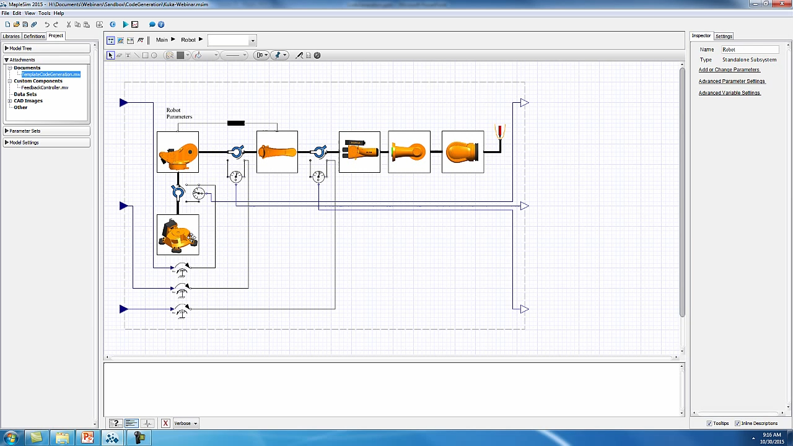Show the heartbeat diagnostics pane icon

pos(147,423)
